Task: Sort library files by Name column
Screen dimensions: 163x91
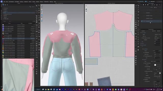Action: click(x=9, y=23)
